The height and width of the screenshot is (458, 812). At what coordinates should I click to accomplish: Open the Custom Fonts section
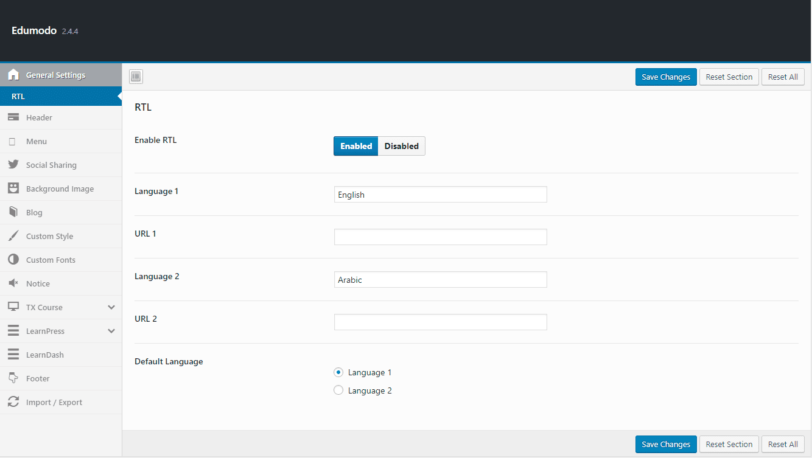51,260
